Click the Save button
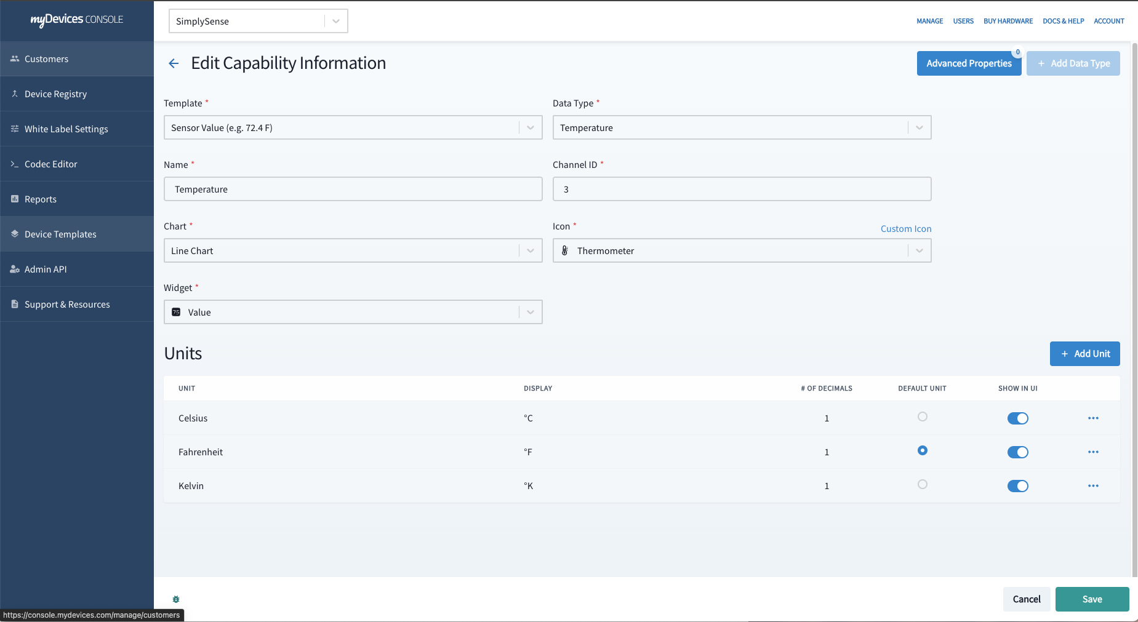The image size is (1138, 622). (x=1092, y=599)
